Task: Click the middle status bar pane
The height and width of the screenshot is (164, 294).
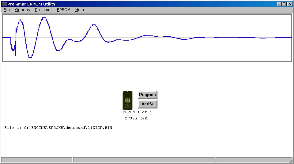Action: click(144, 160)
